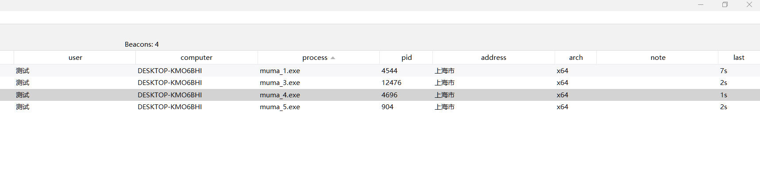Click the pid 12476 cell
The height and width of the screenshot is (177, 760).
click(391, 83)
